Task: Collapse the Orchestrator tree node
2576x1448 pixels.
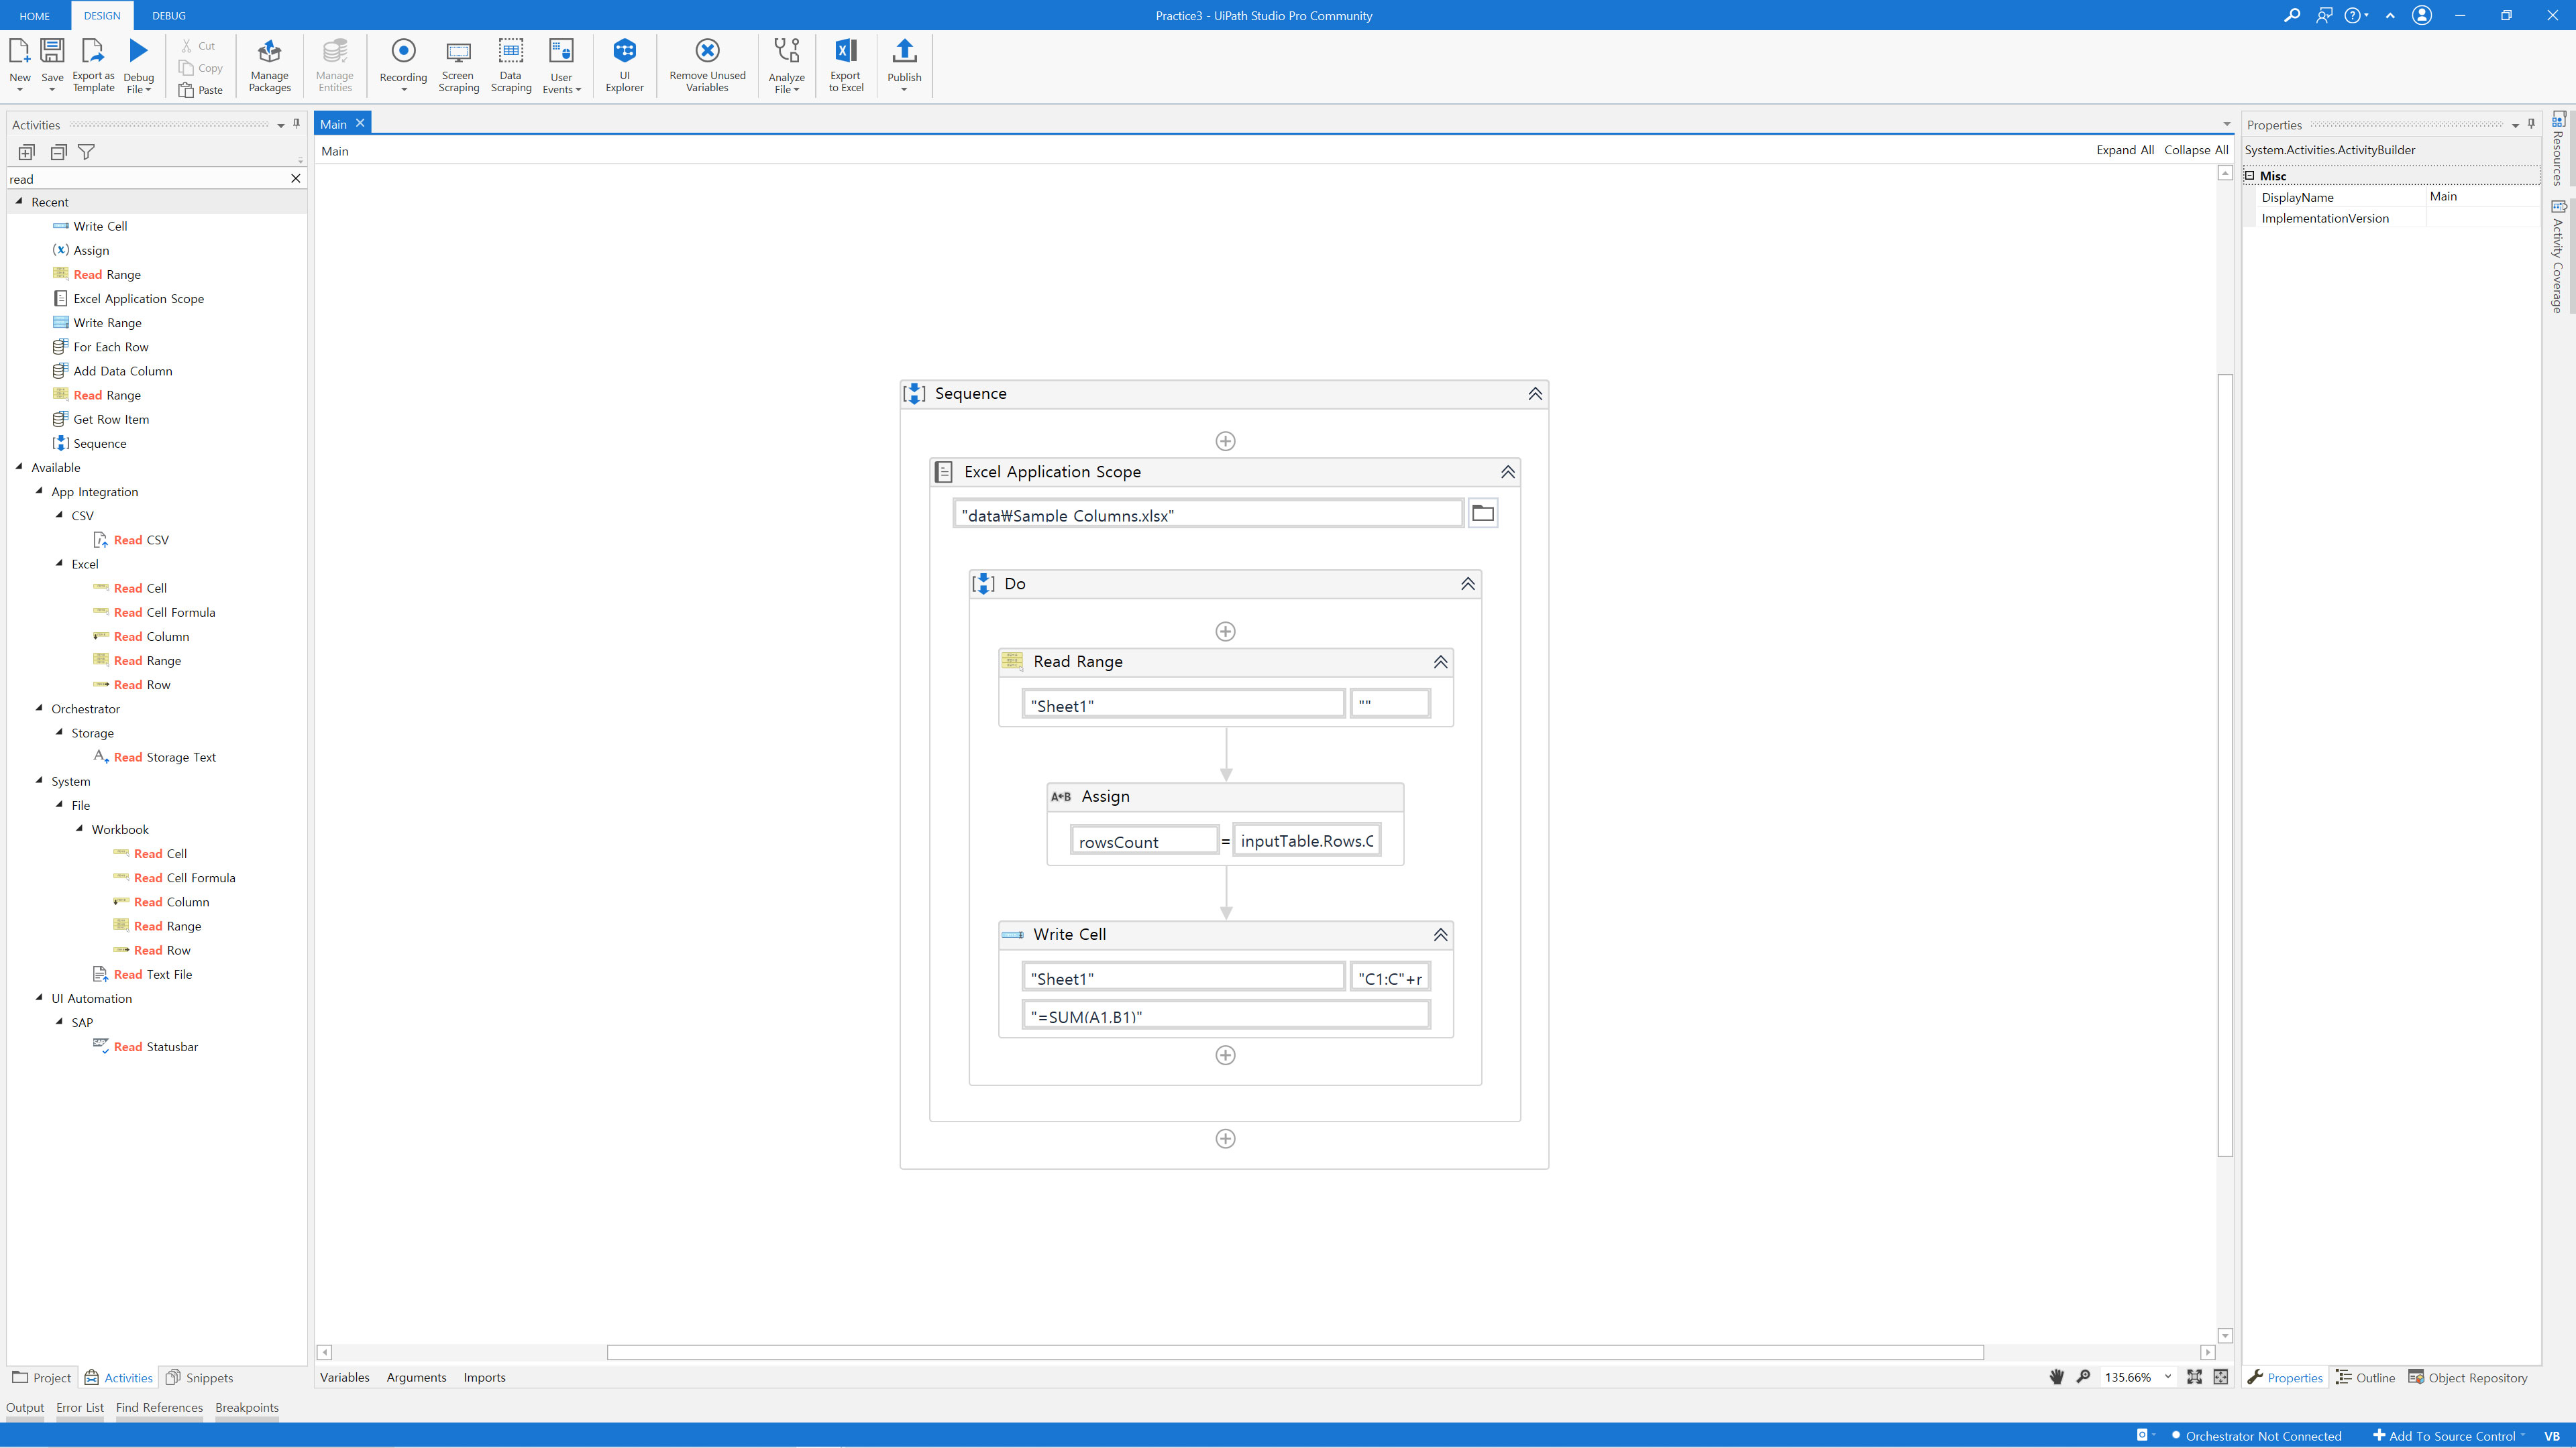Action: click(x=39, y=709)
